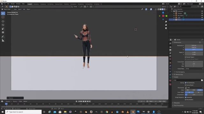Open the Edit menu
Viewport: 204px width, 114px height.
(x=8, y=4)
